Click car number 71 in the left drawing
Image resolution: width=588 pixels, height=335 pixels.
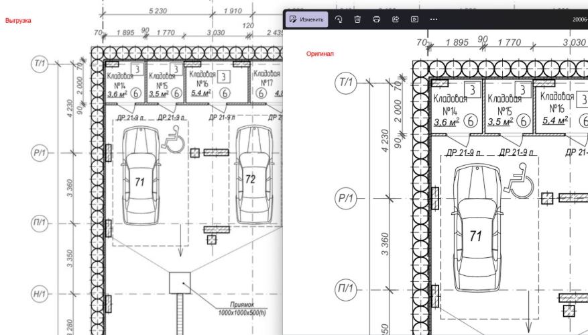point(140,182)
